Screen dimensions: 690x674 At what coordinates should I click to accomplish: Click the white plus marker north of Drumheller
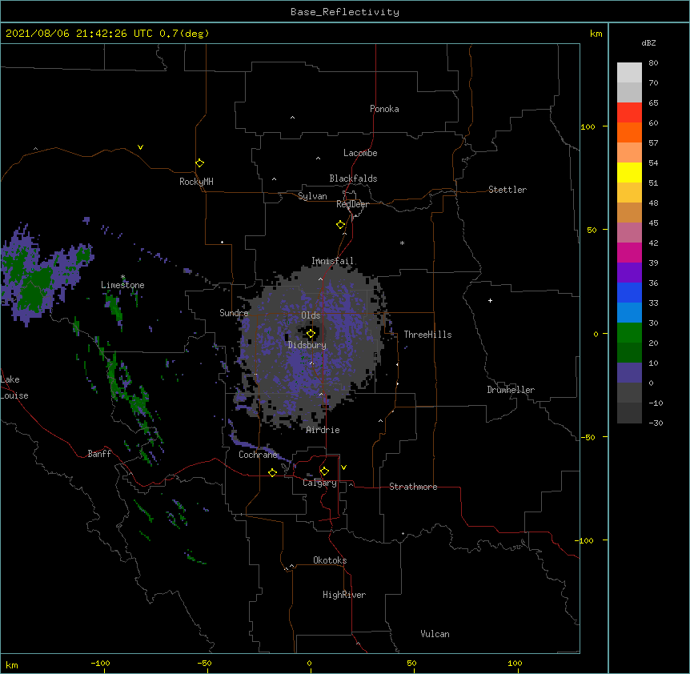[490, 300]
